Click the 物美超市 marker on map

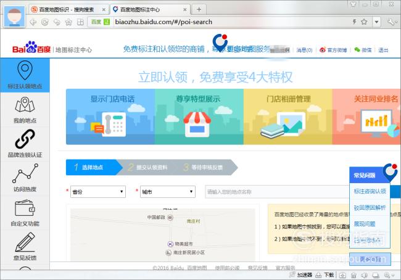[x=170, y=244]
